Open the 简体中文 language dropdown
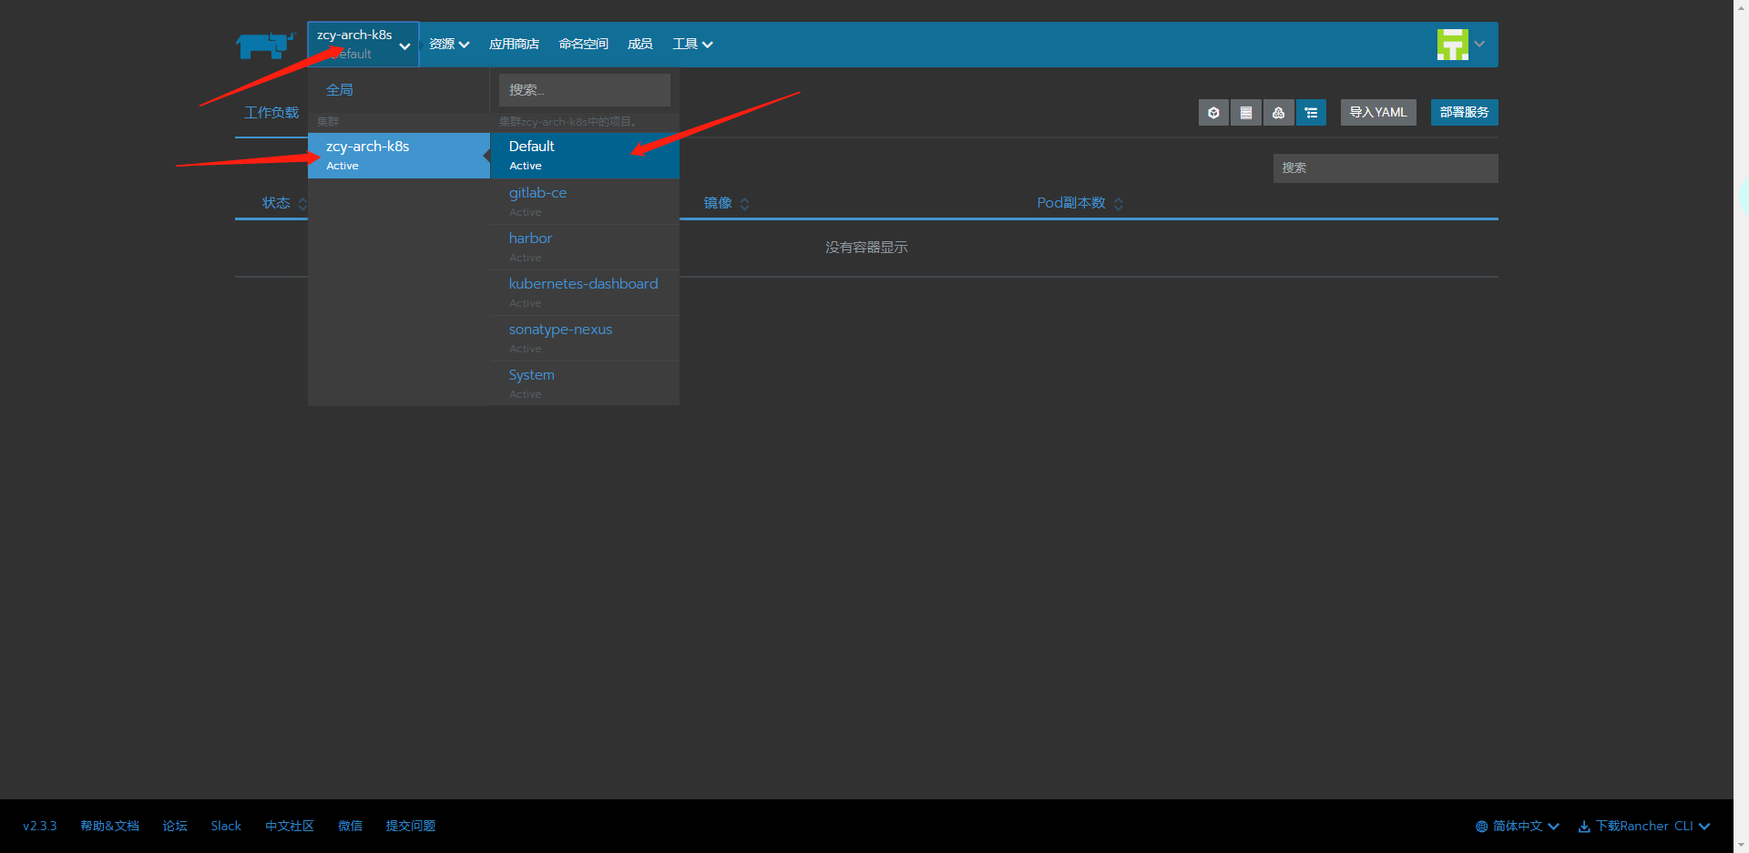 point(1518,826)
